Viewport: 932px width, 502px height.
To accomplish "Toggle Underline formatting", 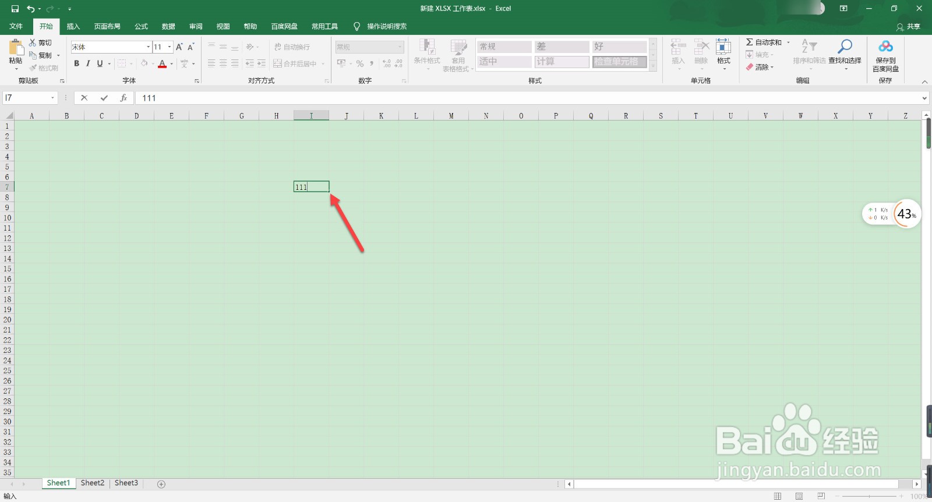I will 100,63.
